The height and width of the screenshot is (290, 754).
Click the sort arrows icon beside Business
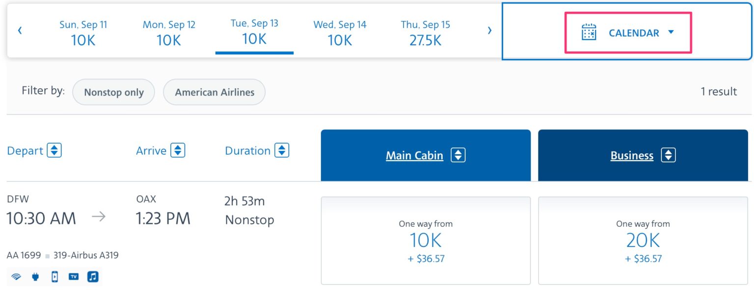[669, 155]
